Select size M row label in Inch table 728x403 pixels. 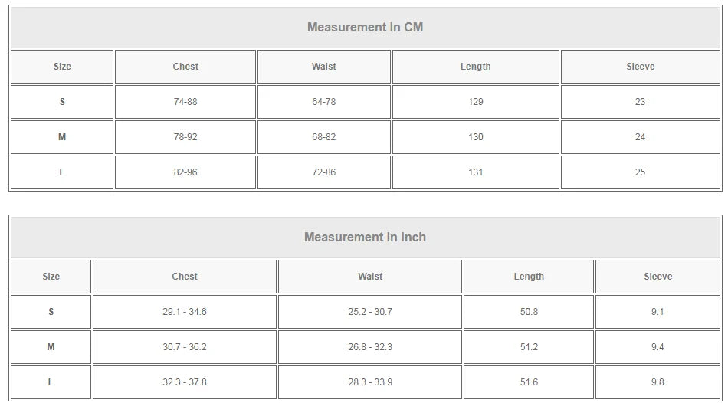pyautogui.click(x=51, y=347)
